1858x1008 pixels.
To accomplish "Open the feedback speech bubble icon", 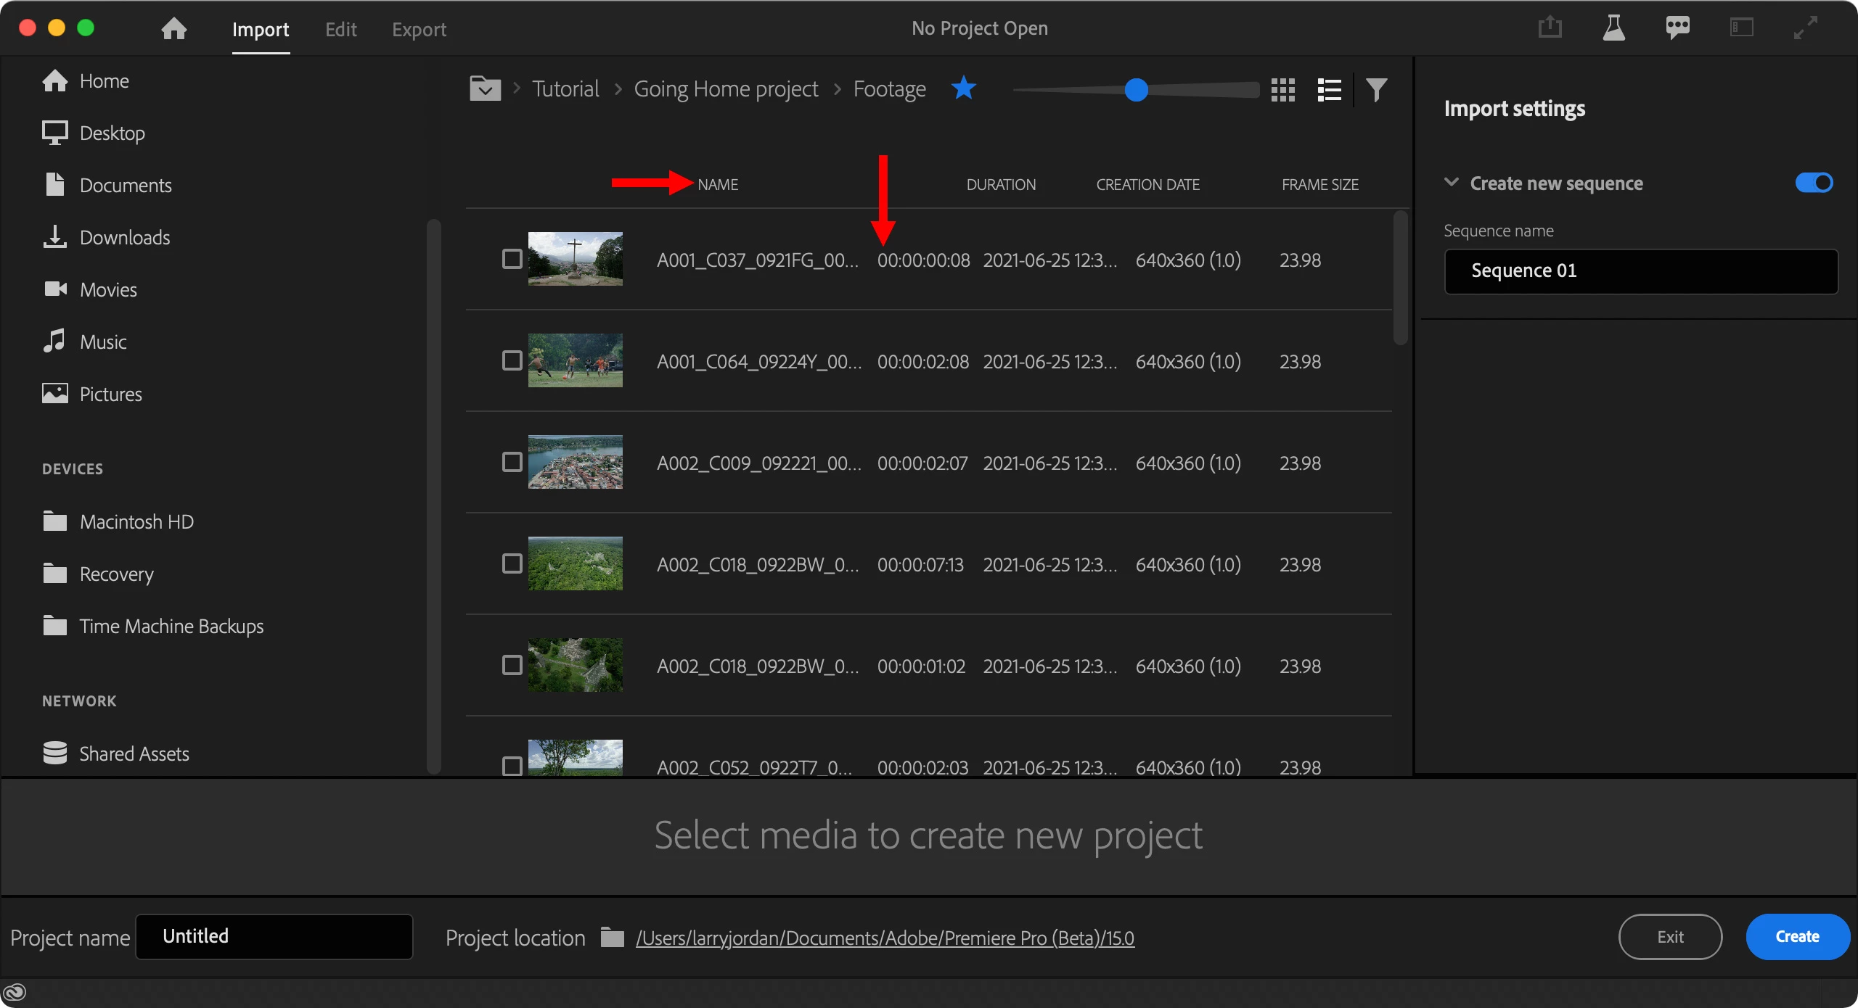I will (1677, 28).
